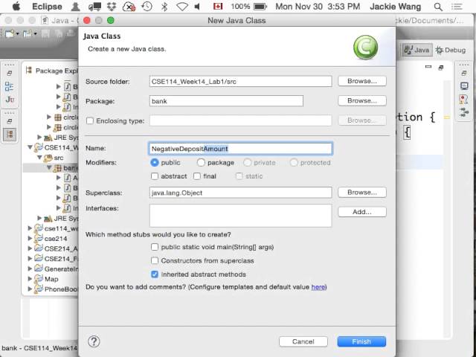Expand the Map project

[30, 279]
